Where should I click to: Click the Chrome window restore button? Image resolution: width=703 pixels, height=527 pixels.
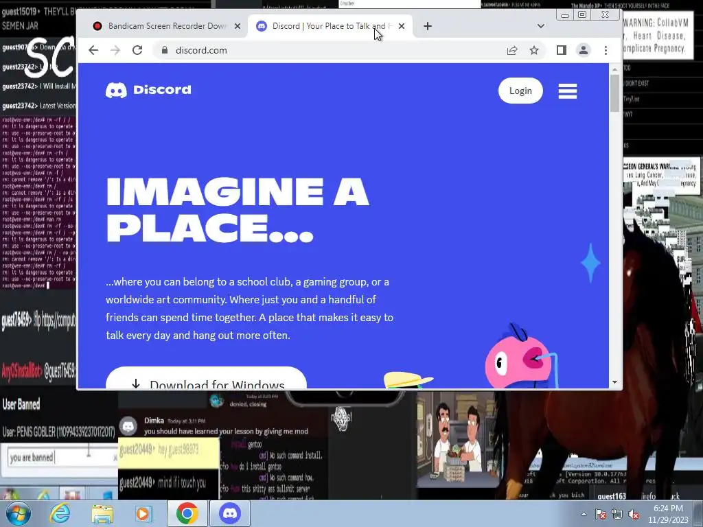(582, 15)
